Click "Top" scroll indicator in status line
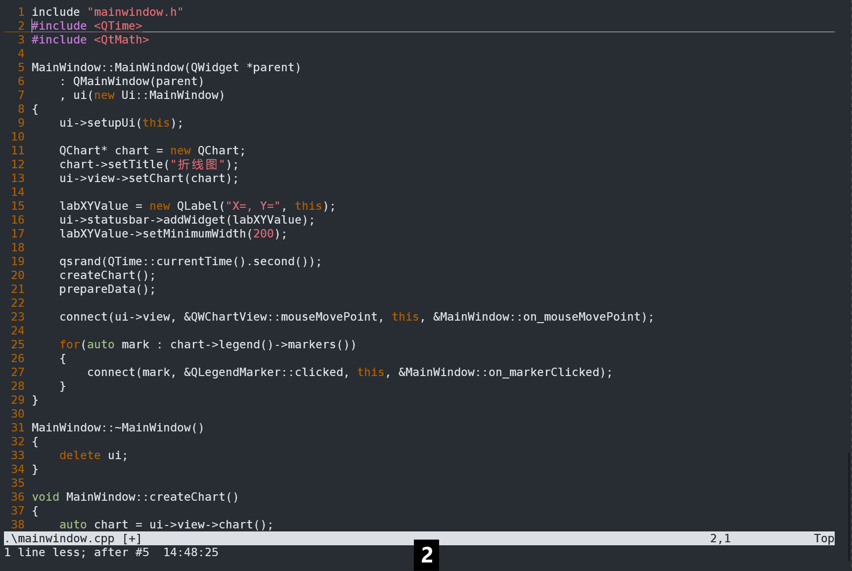 tap(824, 538)
